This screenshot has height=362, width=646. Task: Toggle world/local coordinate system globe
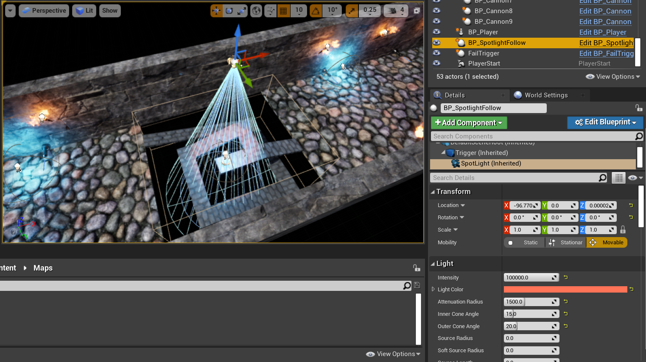[256, 11]
